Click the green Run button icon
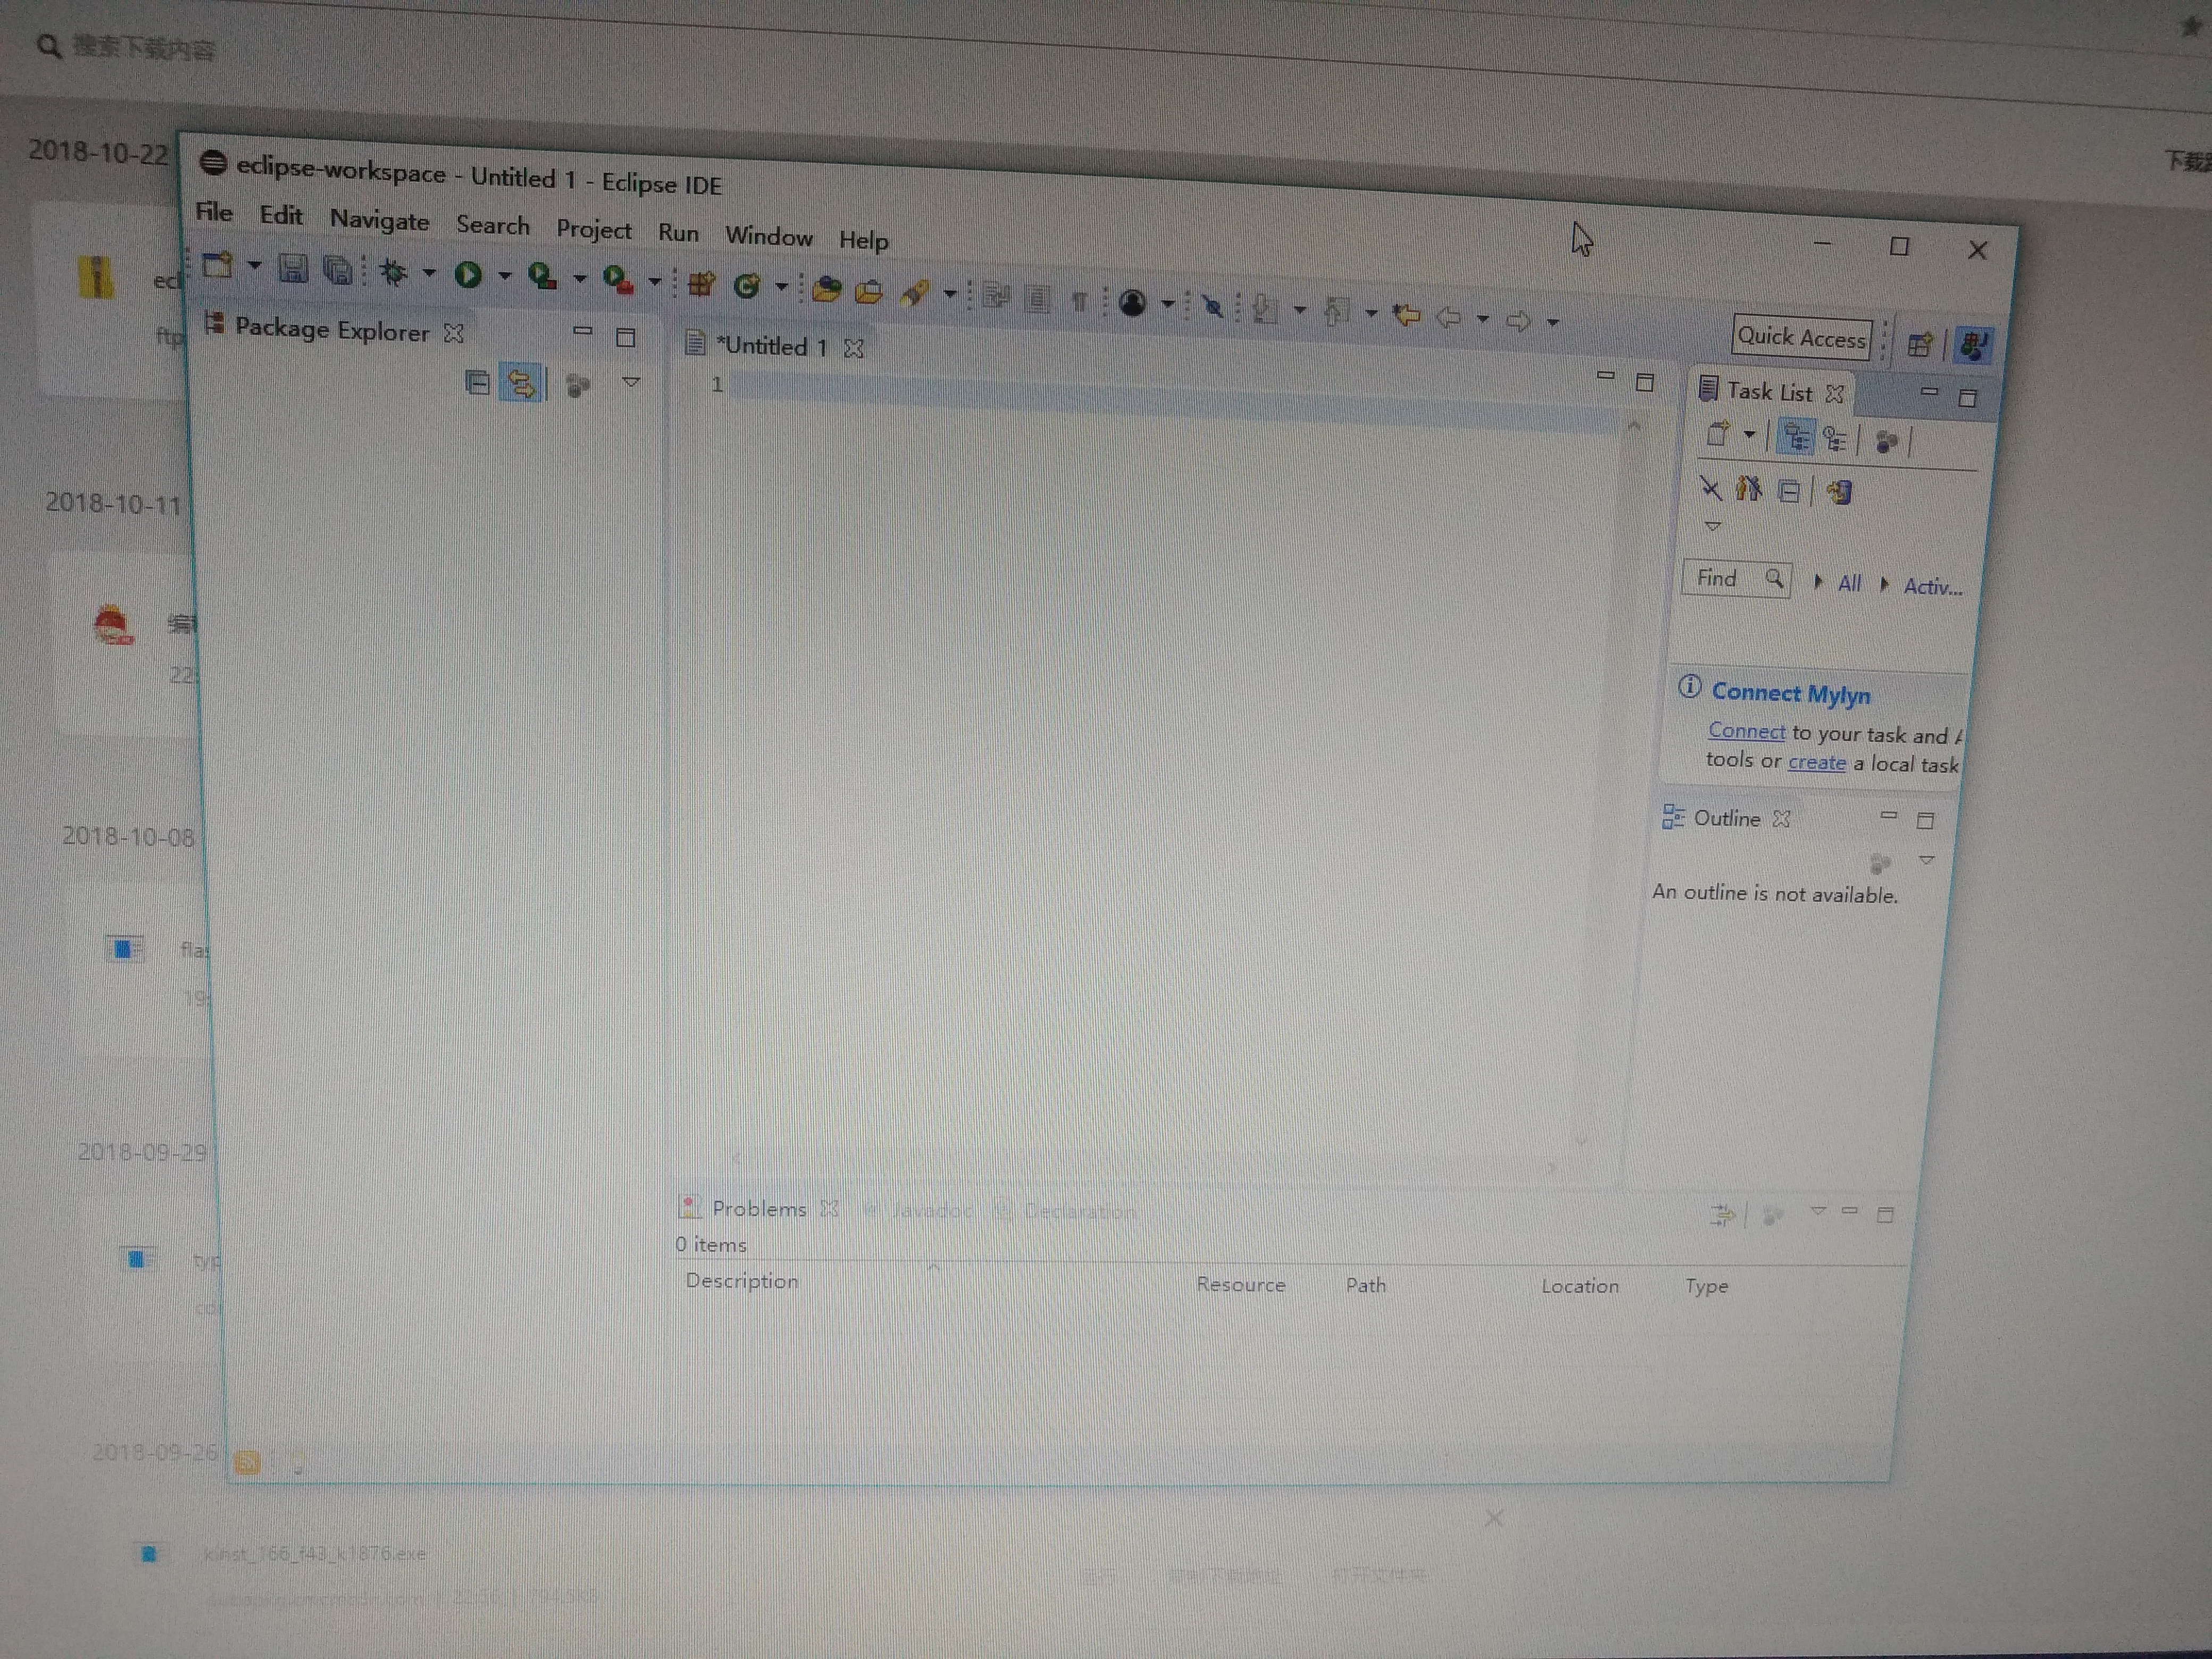This screenshot has height=1659, width=2212. click(468, 274)
